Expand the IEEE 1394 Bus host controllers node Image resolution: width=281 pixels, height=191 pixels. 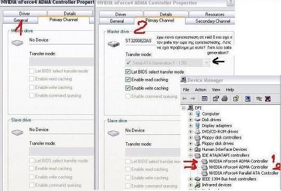click(190, 179)
